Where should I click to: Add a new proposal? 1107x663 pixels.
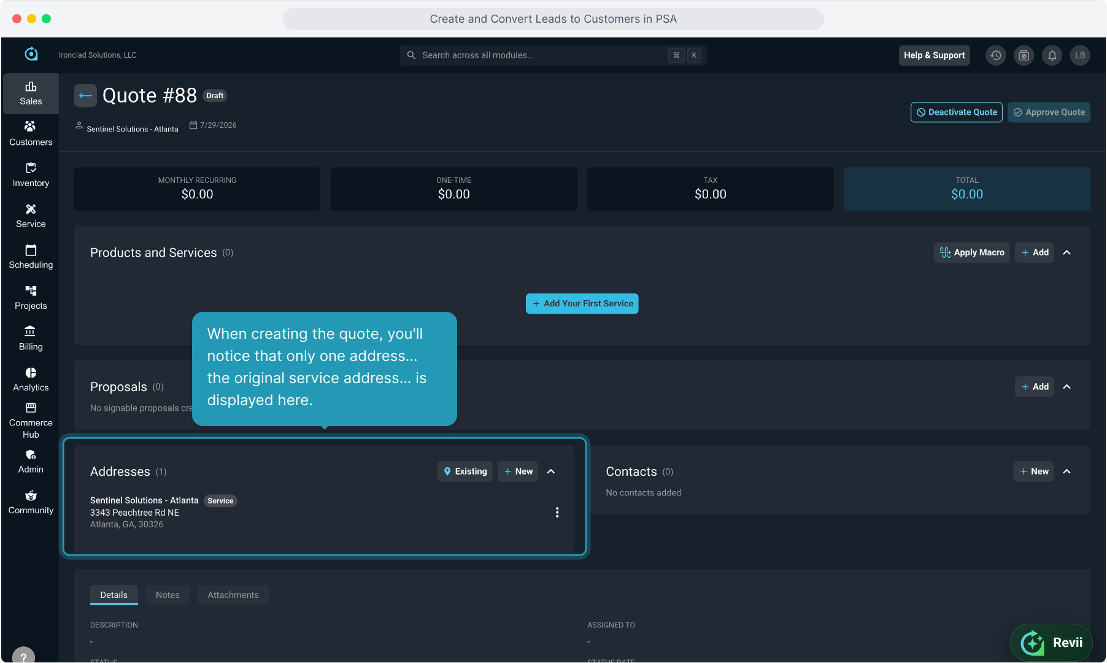click(x=1035, y=387)
